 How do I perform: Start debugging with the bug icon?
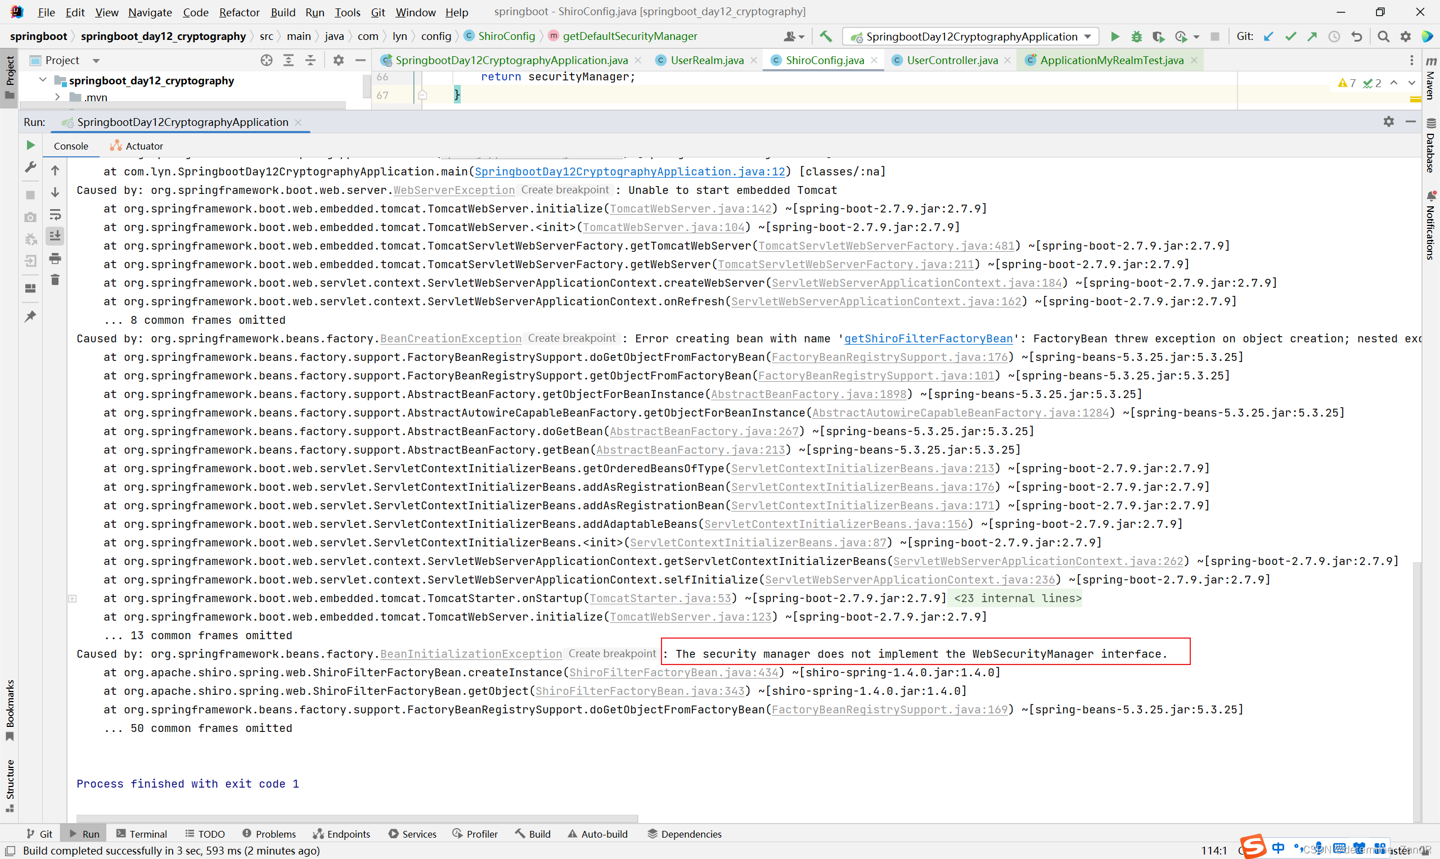click(x=1136, y=36)
